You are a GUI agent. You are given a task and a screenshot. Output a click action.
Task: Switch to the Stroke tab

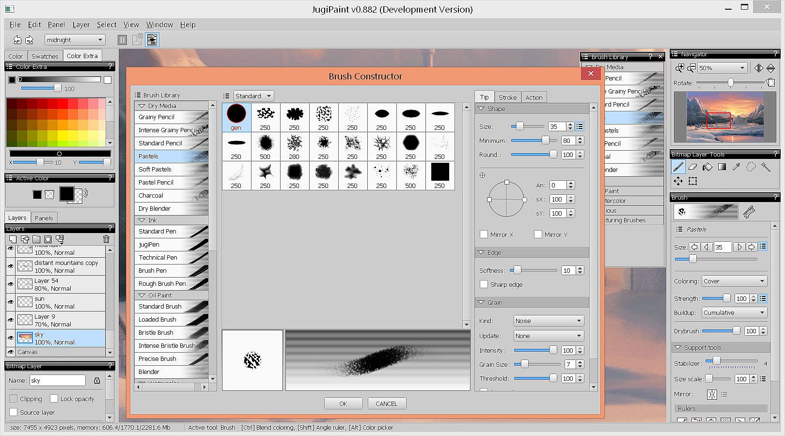tap(507, 97)
